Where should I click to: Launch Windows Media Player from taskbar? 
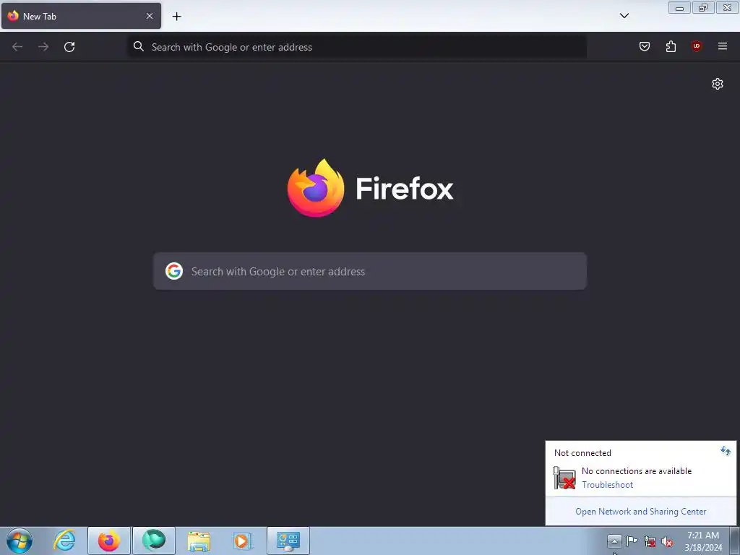click(x=243, y=541)
